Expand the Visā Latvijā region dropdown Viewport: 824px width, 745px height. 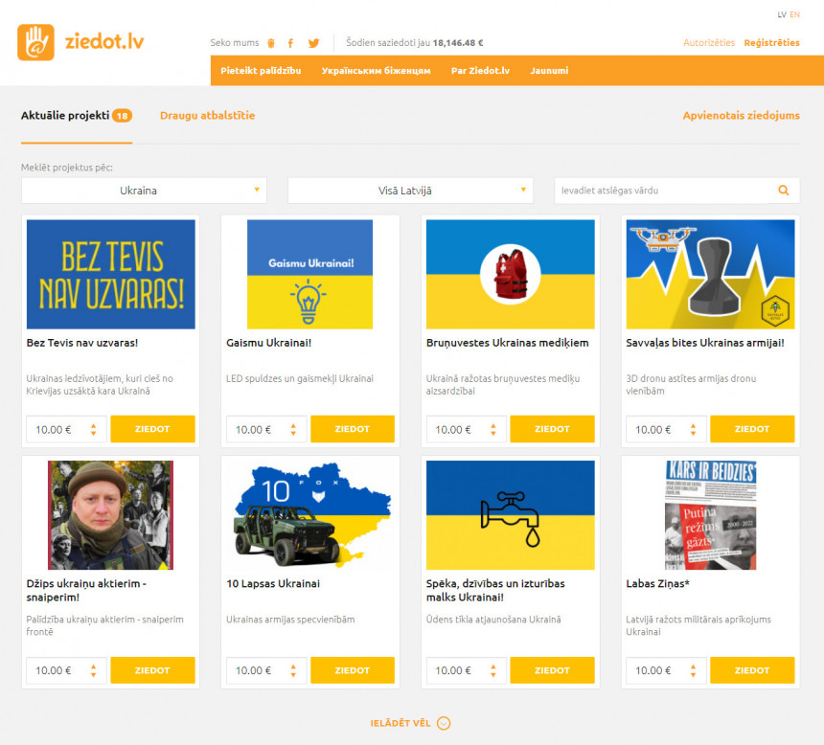click(x=410, y=191)
